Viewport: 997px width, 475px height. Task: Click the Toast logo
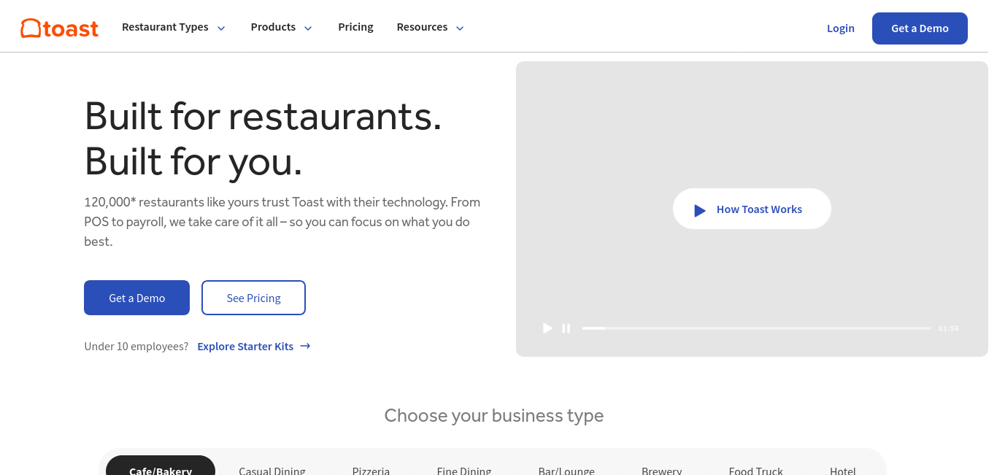coord(59,28)
